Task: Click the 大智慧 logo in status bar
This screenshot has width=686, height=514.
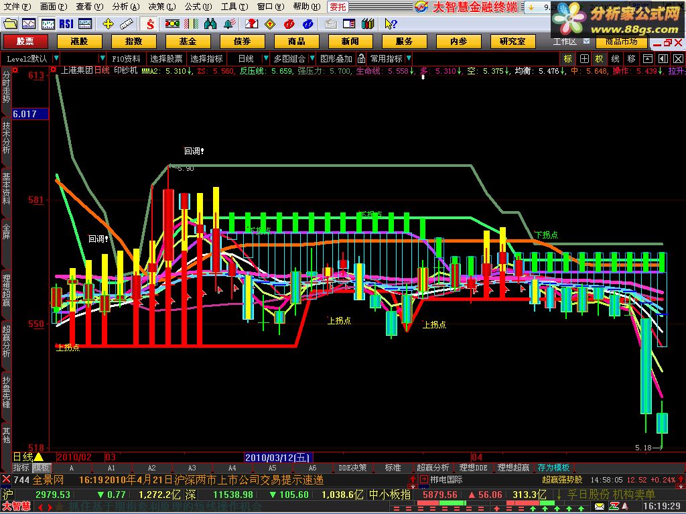Action: (x=17, y=507)
